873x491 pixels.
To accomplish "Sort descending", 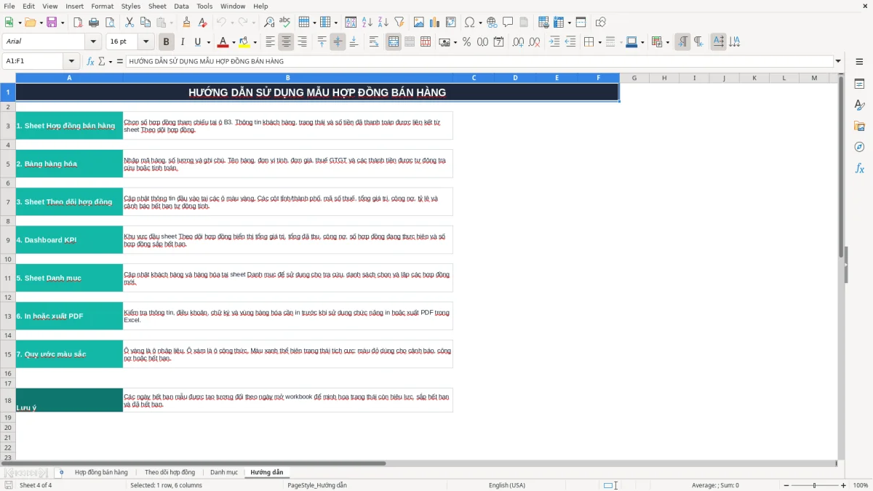I will point(383,23).
